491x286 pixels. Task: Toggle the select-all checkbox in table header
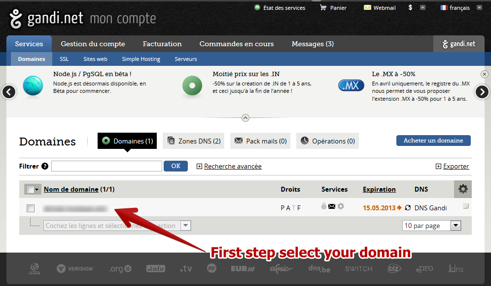pyautogui.click(x=31, y=190)
